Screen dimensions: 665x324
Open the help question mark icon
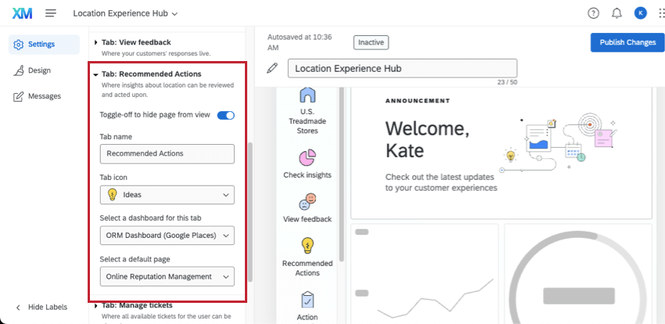coord(593,13)
